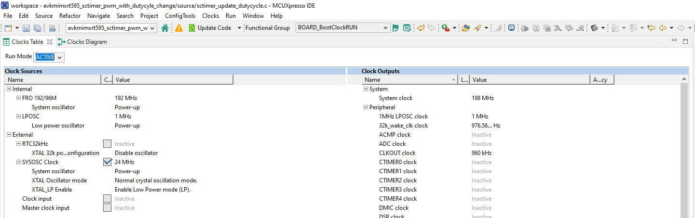The height and width of the screenshot is (218, 695).
Task: Click the undo arrow icon
Action: (421, 28)
